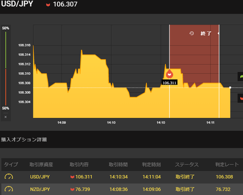Click 取引終了 status in the NZD/JPY row
The width and height of the screenshot is (243, 195).
(185, 189)
